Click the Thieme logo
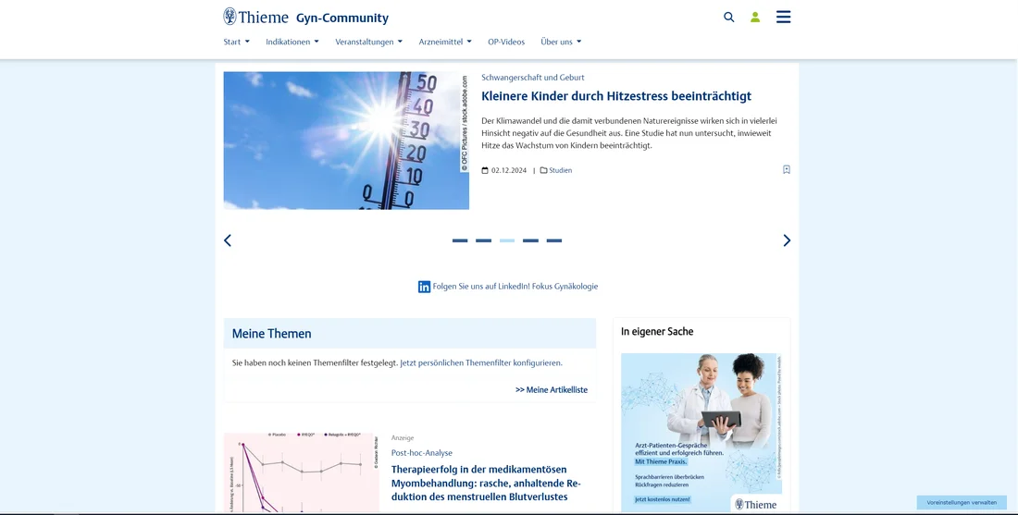Viewport: 1018px width, 515px height. coord(255,17)
